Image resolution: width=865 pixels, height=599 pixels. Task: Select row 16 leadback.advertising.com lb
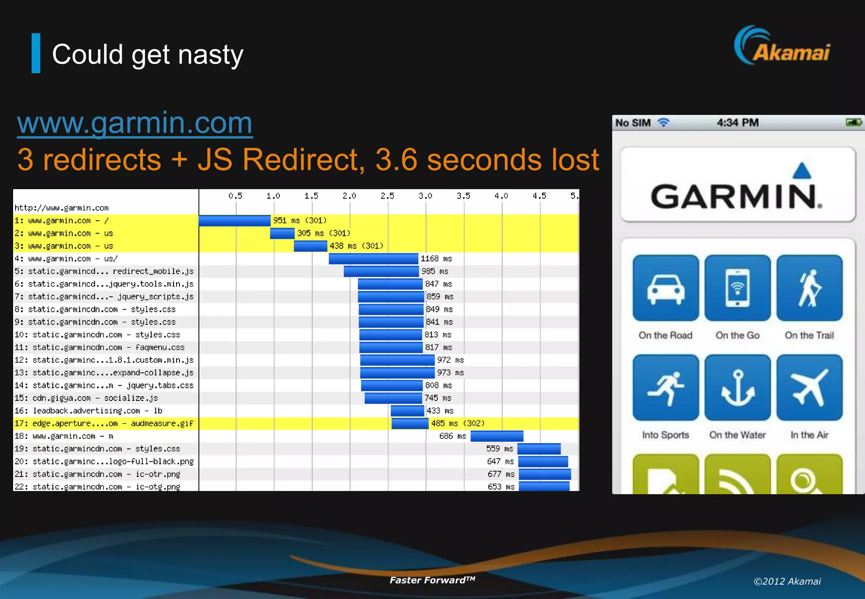coord(296,411)
